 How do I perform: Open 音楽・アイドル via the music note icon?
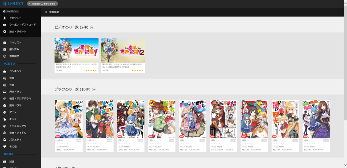[x=5, y=133]
